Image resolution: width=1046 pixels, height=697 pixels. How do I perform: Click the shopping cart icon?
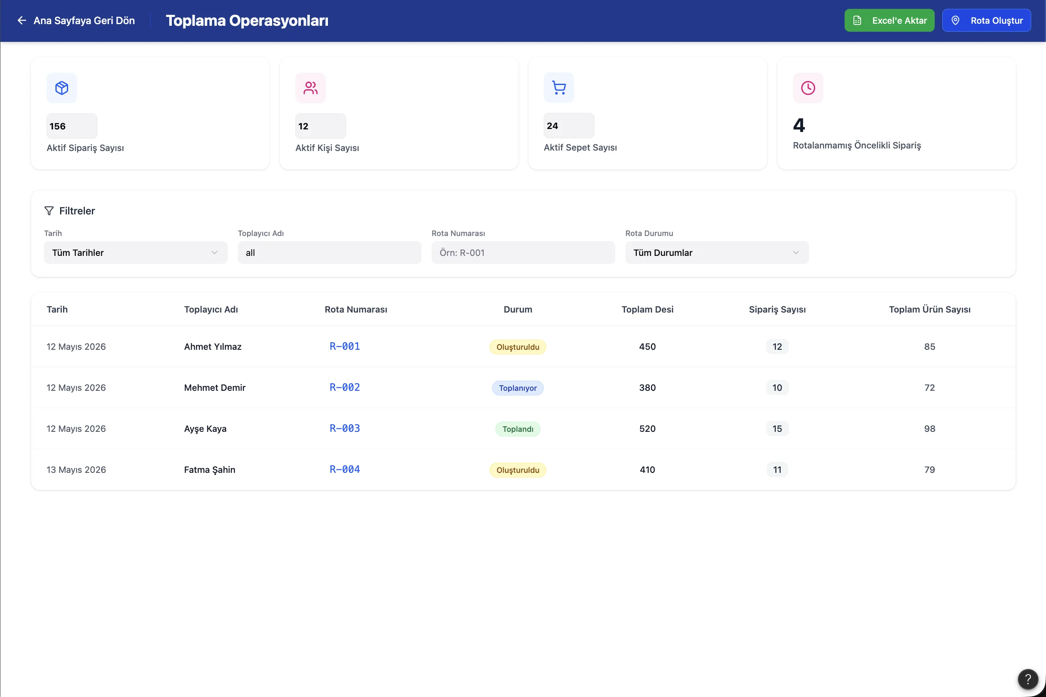click(559, 88)
